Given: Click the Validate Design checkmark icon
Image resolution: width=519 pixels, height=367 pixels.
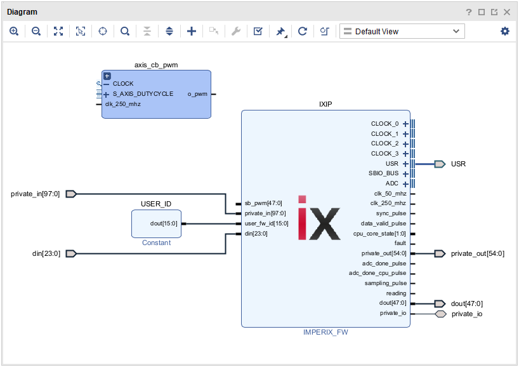Looking at the screenshot, I should tap(258, 31).
